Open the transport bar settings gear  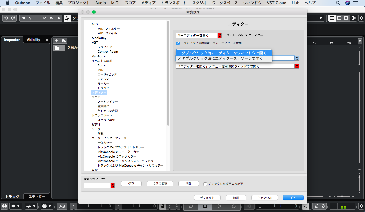[x=361, y=206]
